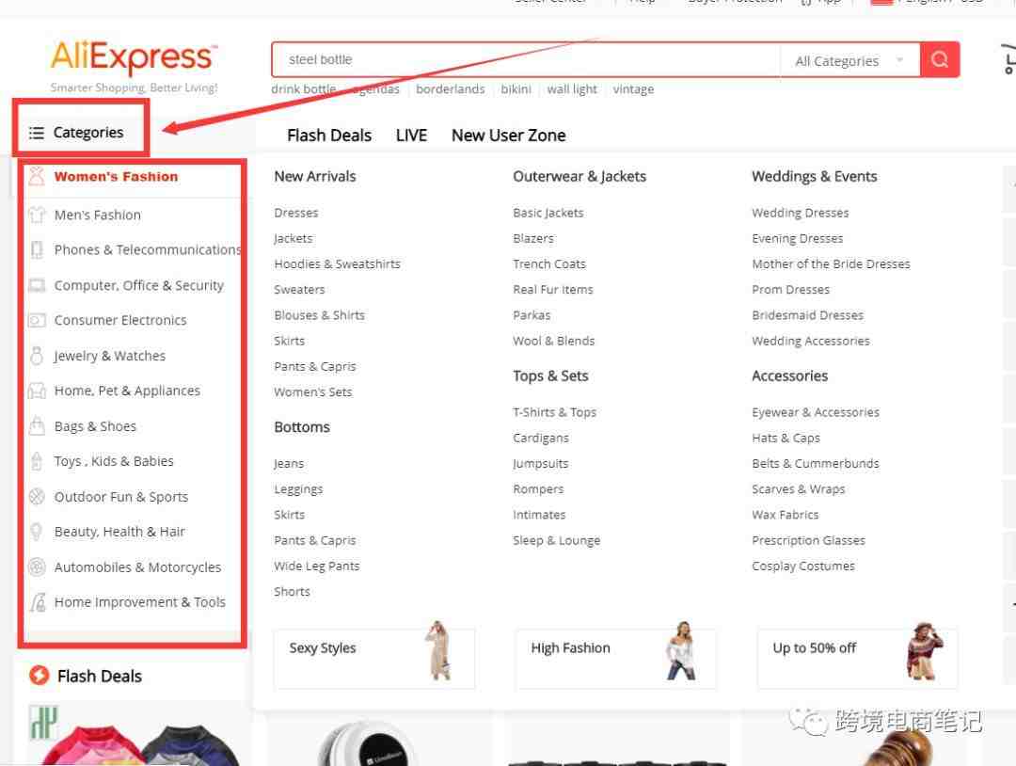This screenshot has width=1016, height=766.
Task: Open the Outerwear & Jackets heading
Action: click(x=579, y=176)
